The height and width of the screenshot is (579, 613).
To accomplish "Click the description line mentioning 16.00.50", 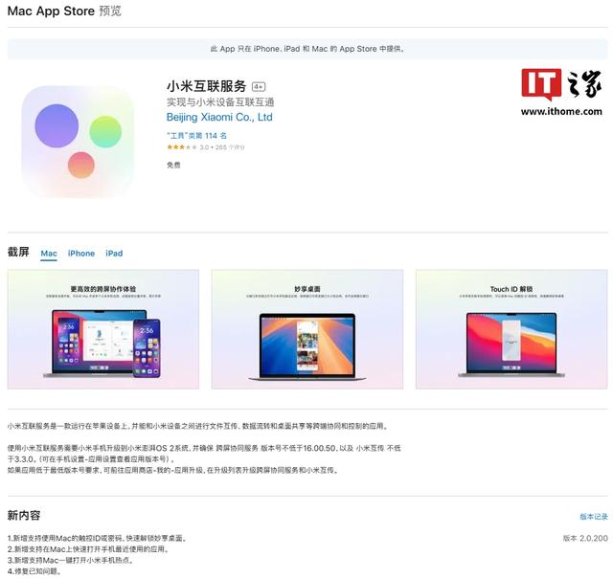I will point(204,448).
